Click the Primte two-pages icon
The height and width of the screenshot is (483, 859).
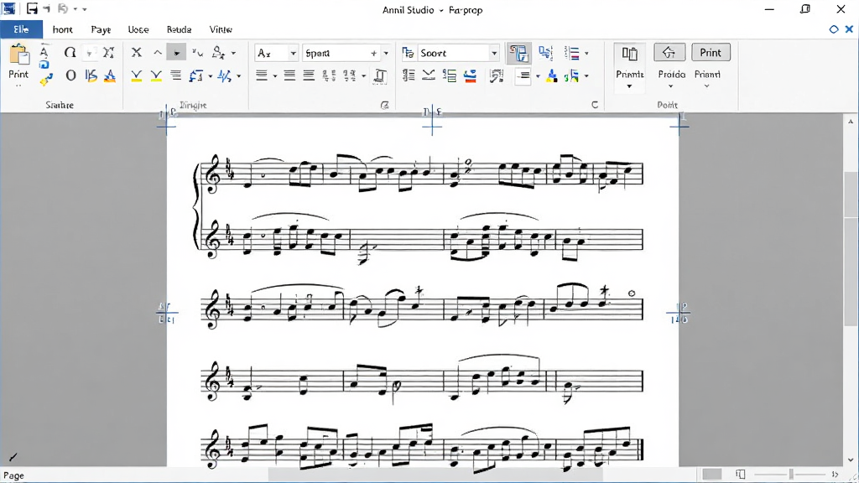pos(629,53)
